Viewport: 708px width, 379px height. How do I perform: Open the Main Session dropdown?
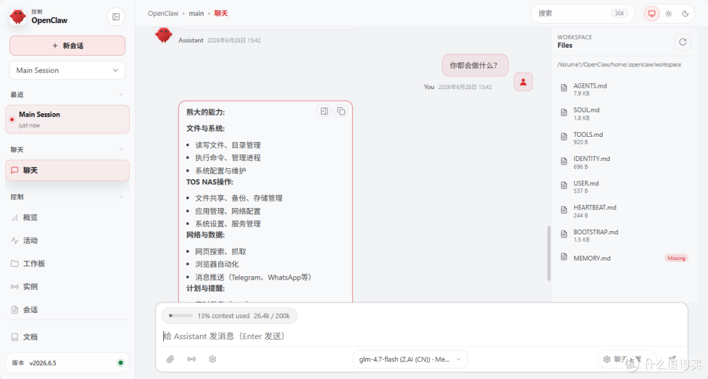click(68, 70)
